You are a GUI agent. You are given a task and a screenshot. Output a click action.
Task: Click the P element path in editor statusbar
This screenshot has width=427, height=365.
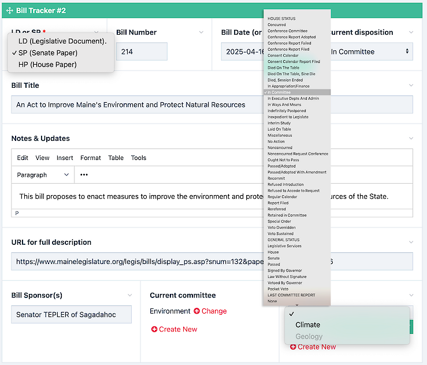tap(17, 213)
